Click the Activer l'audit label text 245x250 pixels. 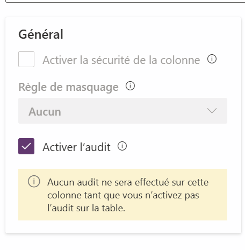[76, 147]
